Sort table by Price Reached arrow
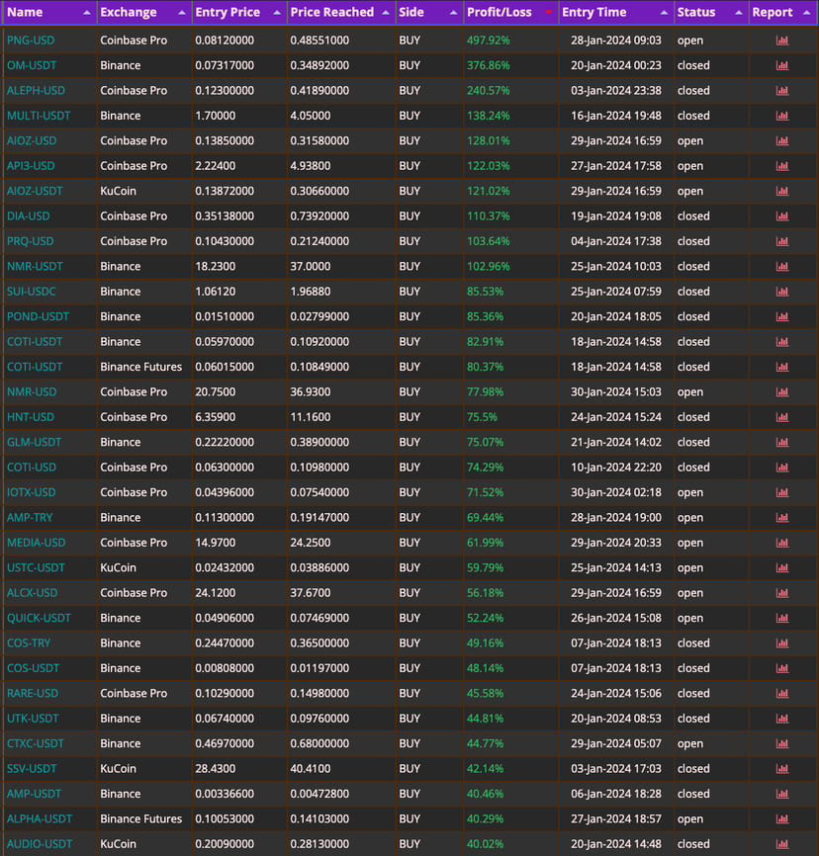This screenshot has width=819, height=856. point(386,13)
